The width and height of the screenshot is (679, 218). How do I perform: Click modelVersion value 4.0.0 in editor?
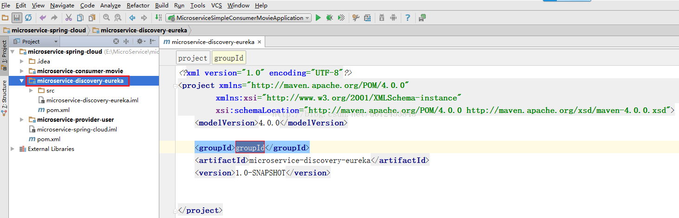(269, 123)
